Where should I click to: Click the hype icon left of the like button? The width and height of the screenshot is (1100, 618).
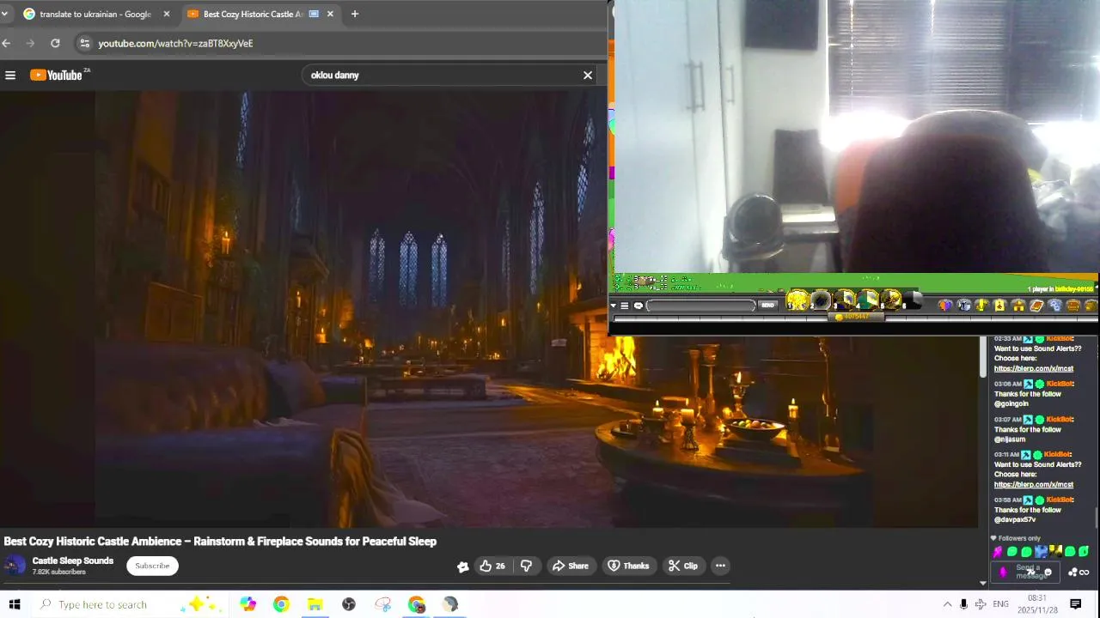pyautogui.click(x=463, y=566)
